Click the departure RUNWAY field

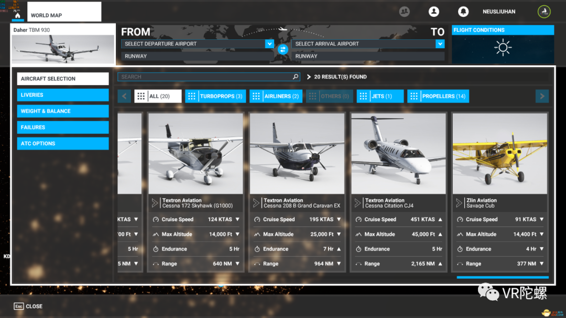[198, 56]
